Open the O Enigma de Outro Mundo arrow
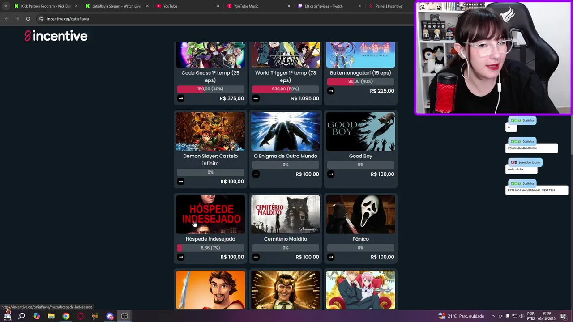Viewport: 573px width, 322px height. click(x=256, y=174)
